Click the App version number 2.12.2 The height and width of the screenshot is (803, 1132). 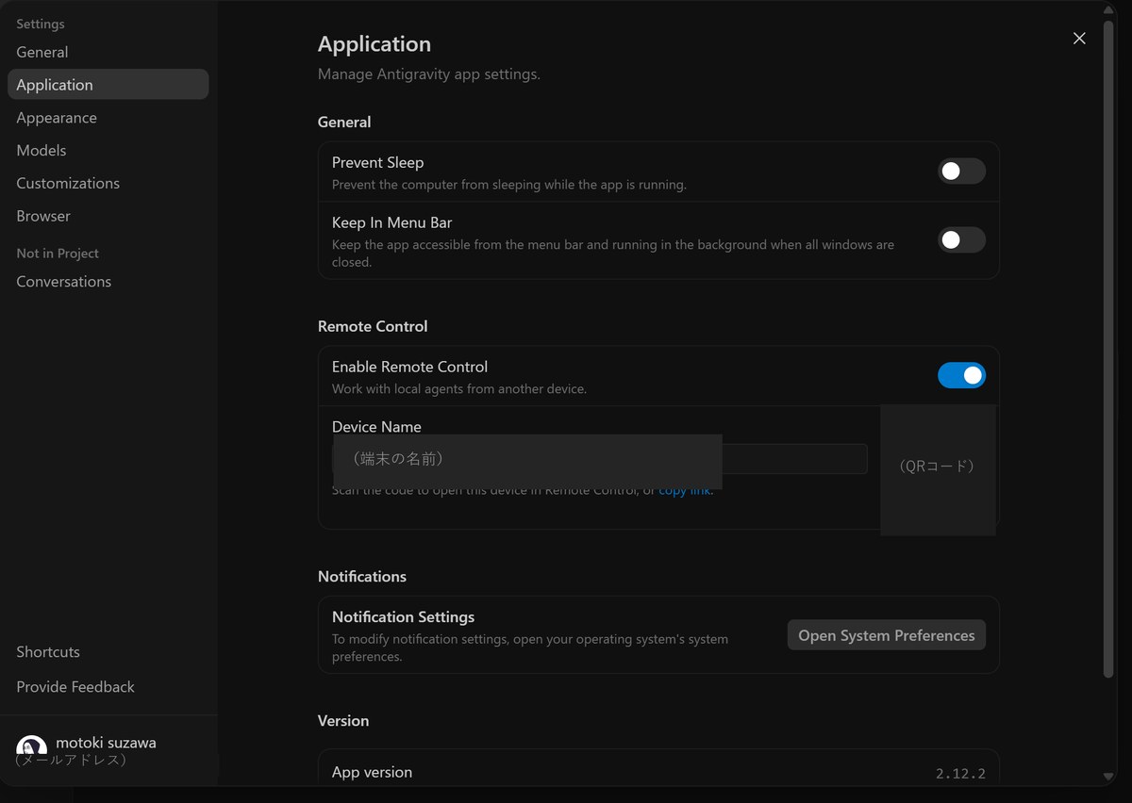960,774
